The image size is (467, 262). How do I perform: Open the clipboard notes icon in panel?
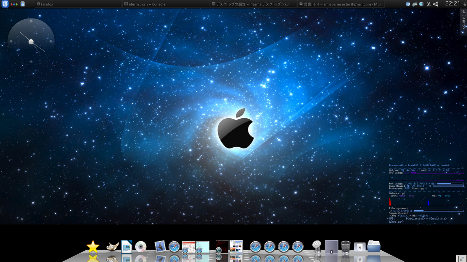click(x=23, y=4)
